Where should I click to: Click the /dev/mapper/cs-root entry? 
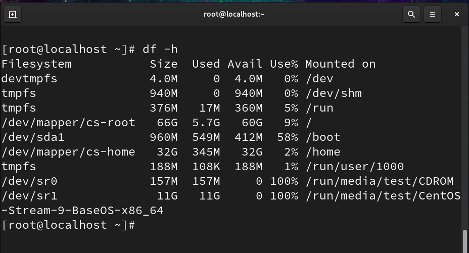tap(68, 123)
